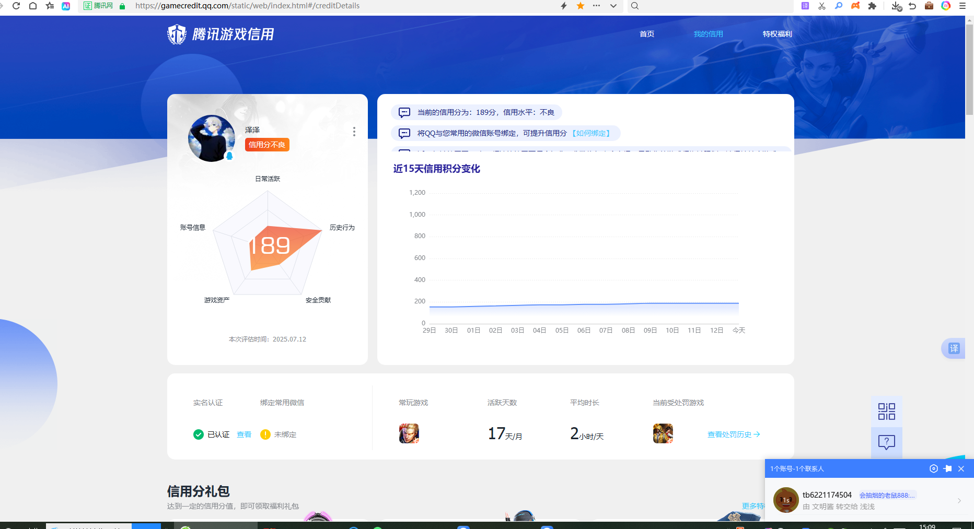Click the 泽泽 profile avatar
The image size is (974, 529).
coord(212,138)
